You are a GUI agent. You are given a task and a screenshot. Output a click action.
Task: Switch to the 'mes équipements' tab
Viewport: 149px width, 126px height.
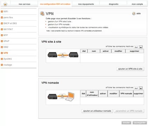pos(86,4)
